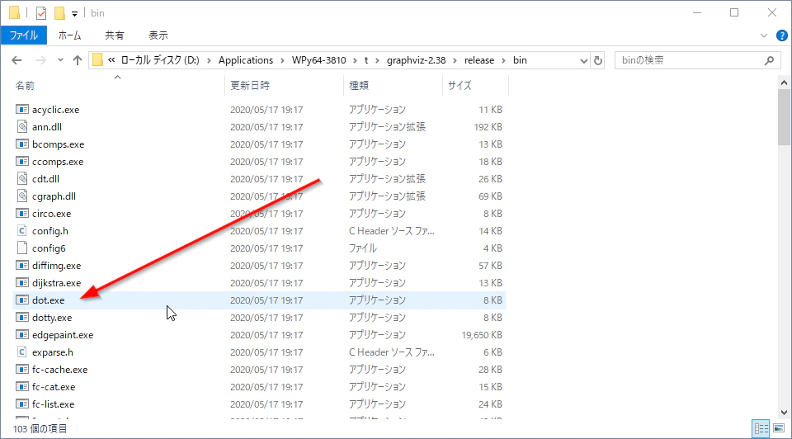Click the fc-cache.exe file icon
Image resolution: width=792 pixels, height=439 pixels.
(x=21, y=370)
